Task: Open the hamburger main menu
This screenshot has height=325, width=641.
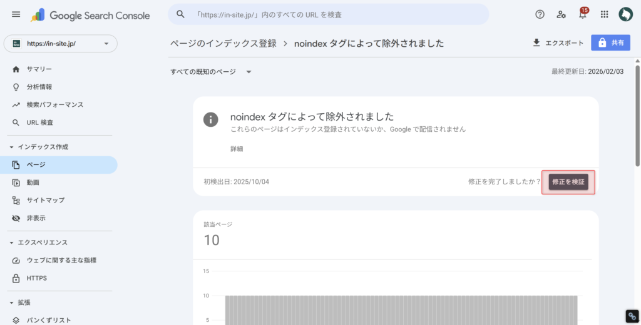Action: pyautogui.click(x=16, y=14)
